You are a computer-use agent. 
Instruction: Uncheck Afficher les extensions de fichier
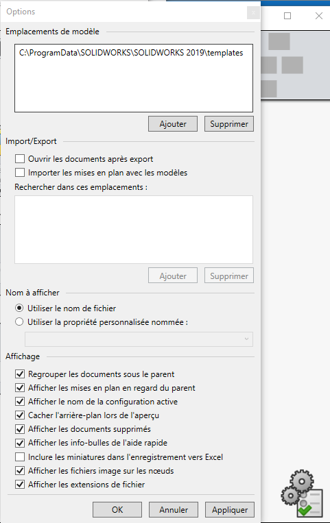point(20,485)
